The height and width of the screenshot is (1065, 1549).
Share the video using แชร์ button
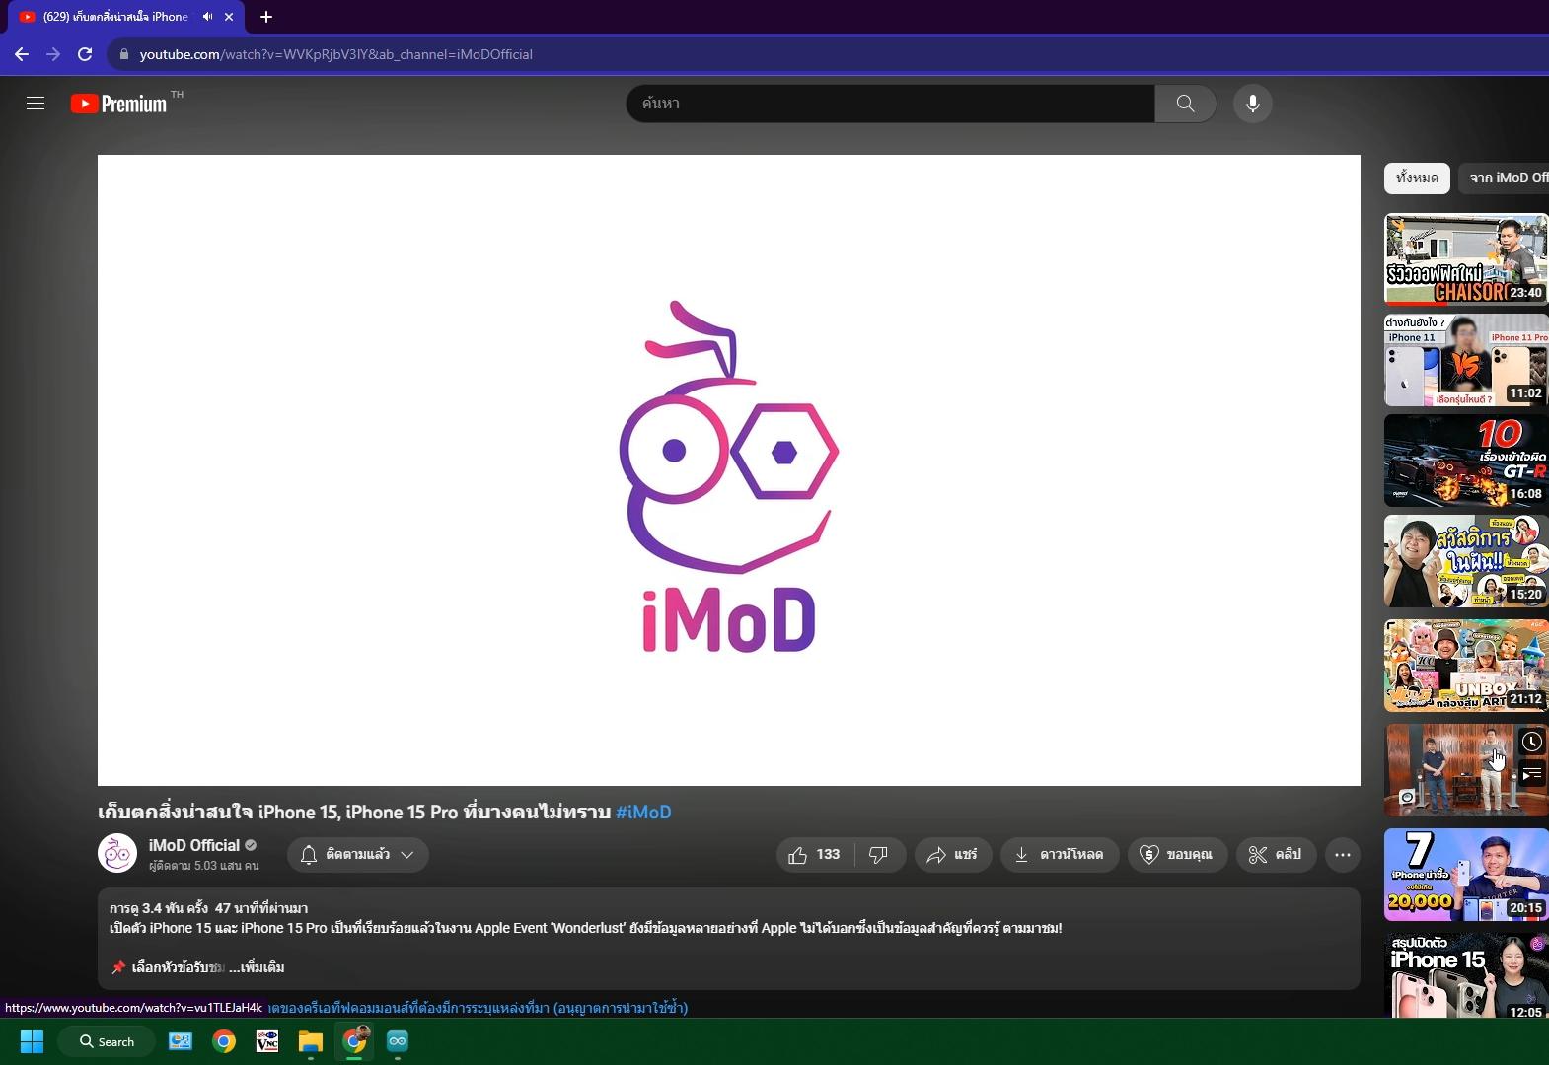click(952, 855)
